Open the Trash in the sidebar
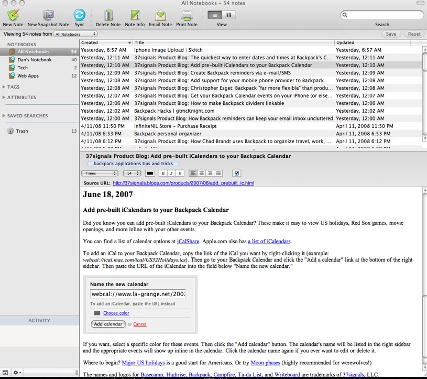The image size is (427, 379). [x=39, y=131]
